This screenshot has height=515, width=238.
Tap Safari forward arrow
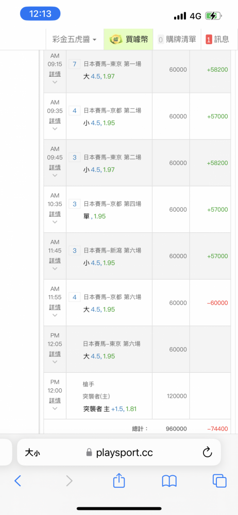click(69, 481)
